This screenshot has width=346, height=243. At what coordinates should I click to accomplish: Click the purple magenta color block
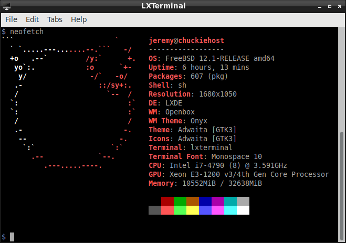click(x=218, y=202)
